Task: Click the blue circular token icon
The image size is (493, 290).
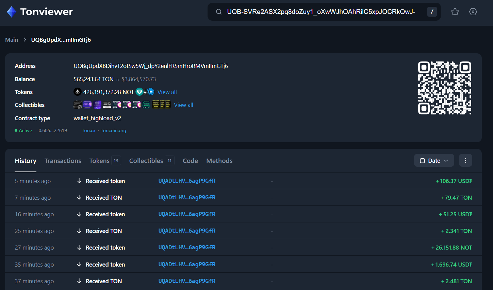Action: click(150, 92)
